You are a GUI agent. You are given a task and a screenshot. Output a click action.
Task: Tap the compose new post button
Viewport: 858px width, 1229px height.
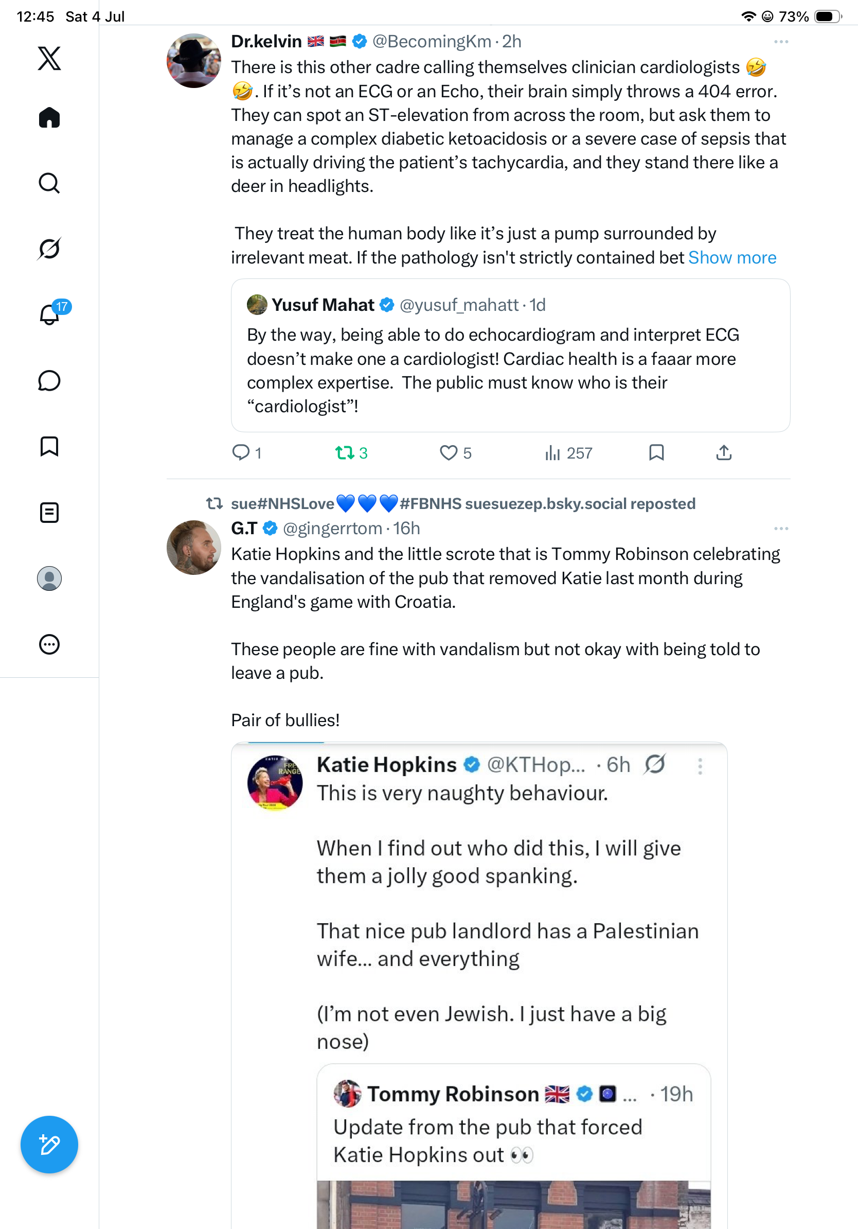click(49, 1145)
